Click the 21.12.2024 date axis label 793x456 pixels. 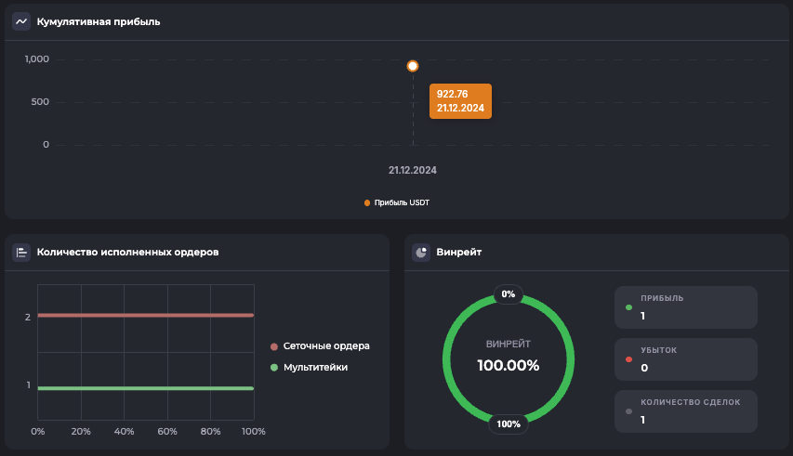(x=413, y=171)
